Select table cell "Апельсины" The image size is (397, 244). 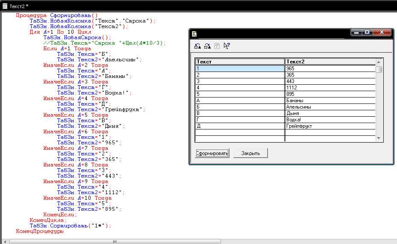click(x=330, y=107)
